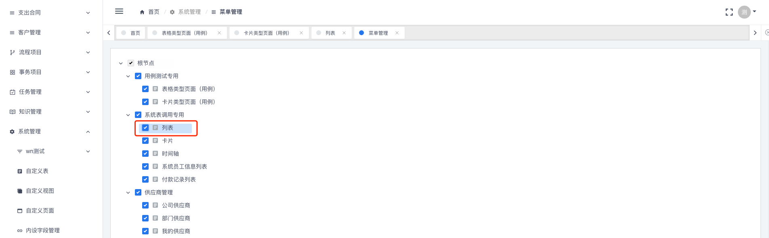The image size is (769, 238).
Task: Collapse the 供应商管理 tree node
Action: [x=128, y=192]
